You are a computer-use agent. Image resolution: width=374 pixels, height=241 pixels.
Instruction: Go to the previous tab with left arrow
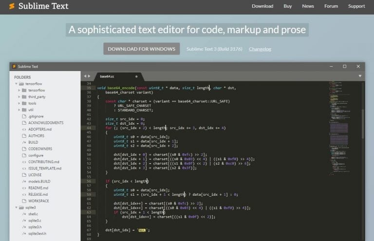click(x=85, y=76)
